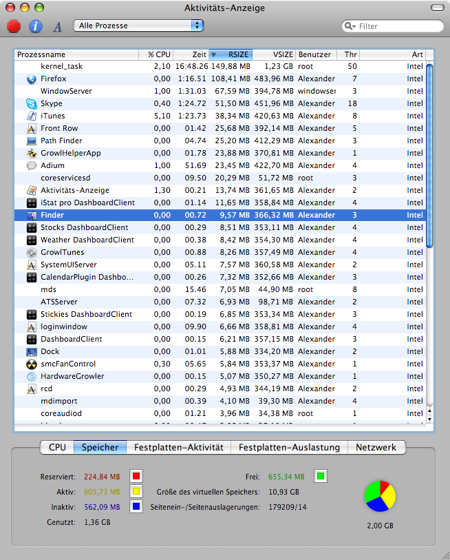Click the GrowlHelperApp paw icon
450x560 pixels.
click(x=32, y=153)
